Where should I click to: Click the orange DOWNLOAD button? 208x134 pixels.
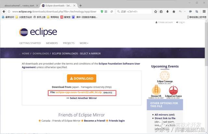pos(82,78)
